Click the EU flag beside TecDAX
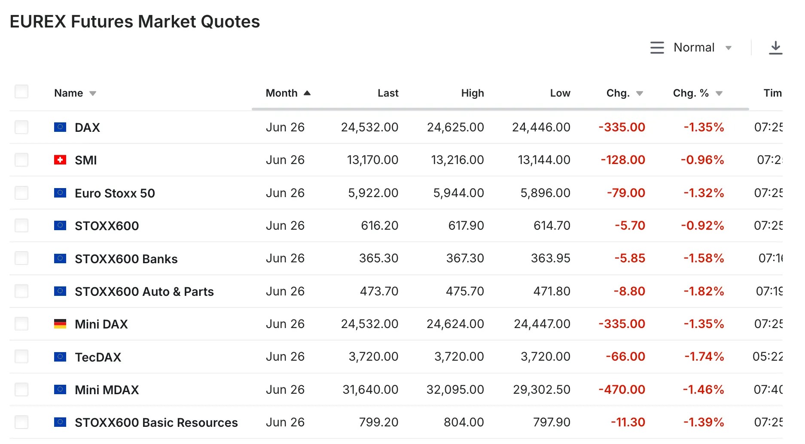 pyautogui.click(x=60, y=357)
